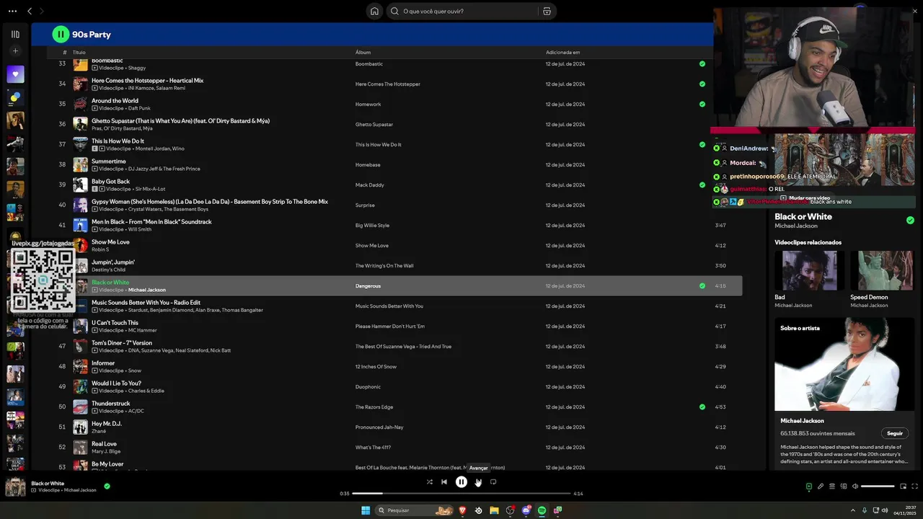Open Brave browser from the taskbar
Screen dimensions: 923x519
(x=462, y=510)
